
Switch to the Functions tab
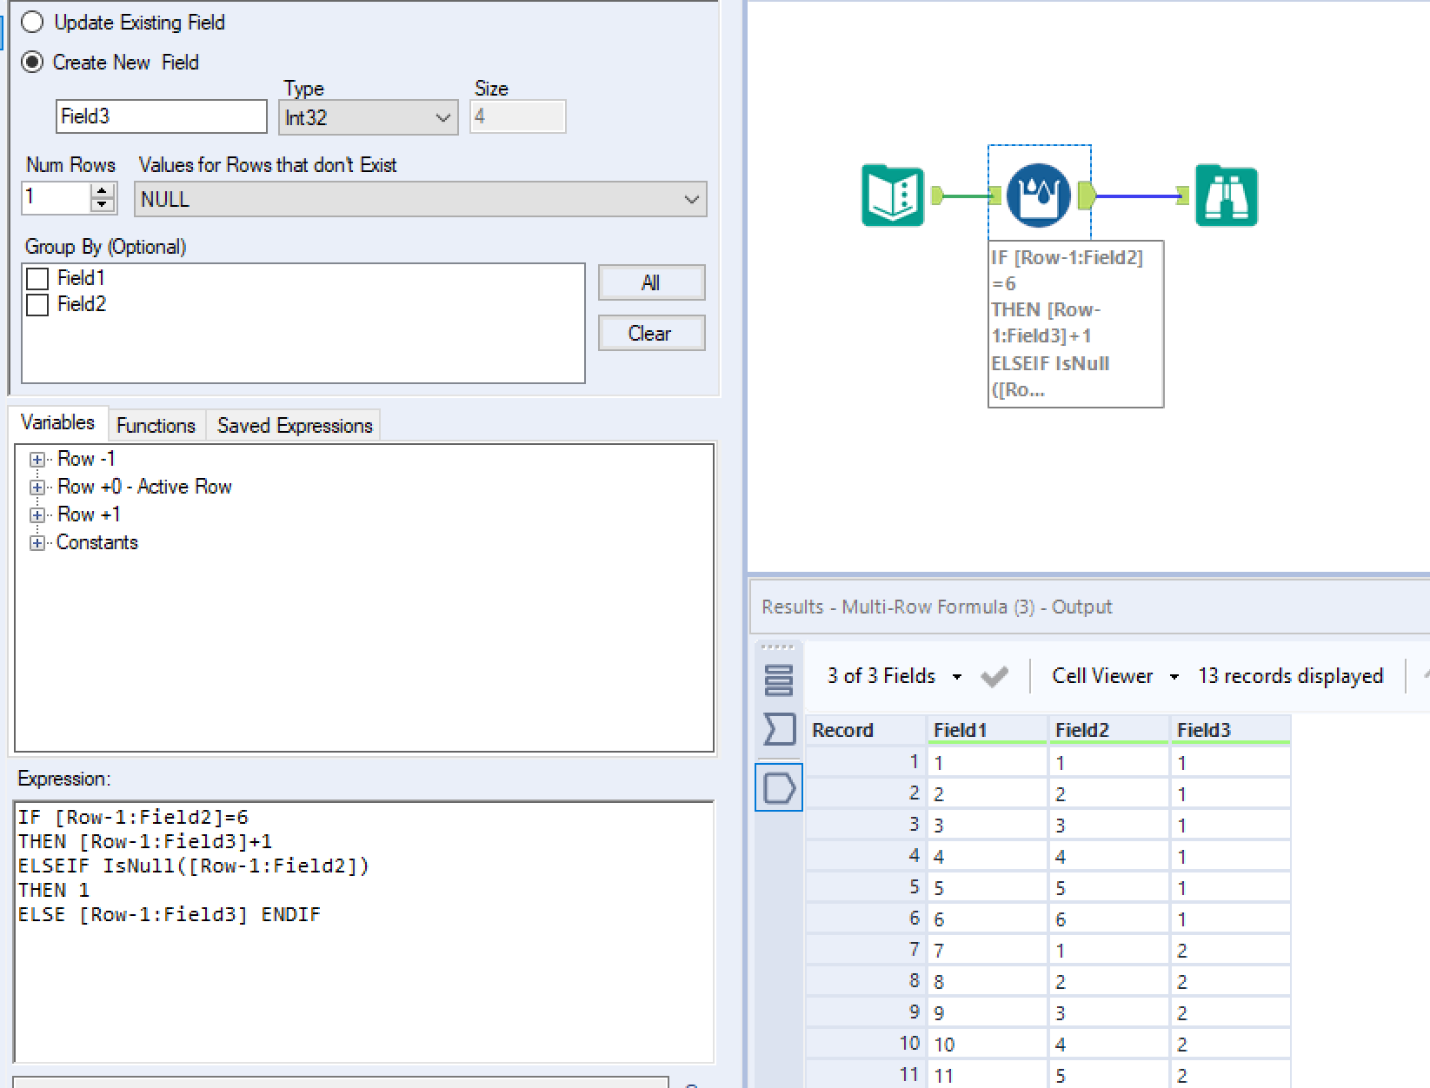coord(156,425)
